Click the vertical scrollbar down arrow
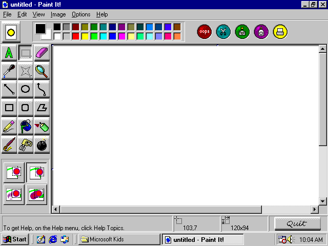 (322, 201)
